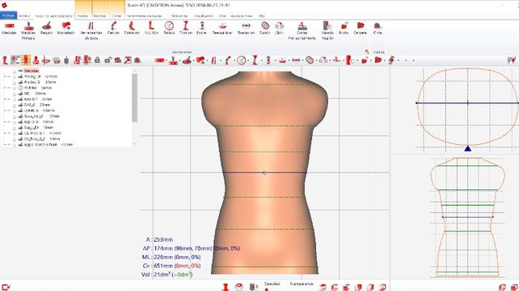This screenshot has width=519, height=291.
Task: Click the 'Cir : 651mm' readout
Action: coord(171,265)
